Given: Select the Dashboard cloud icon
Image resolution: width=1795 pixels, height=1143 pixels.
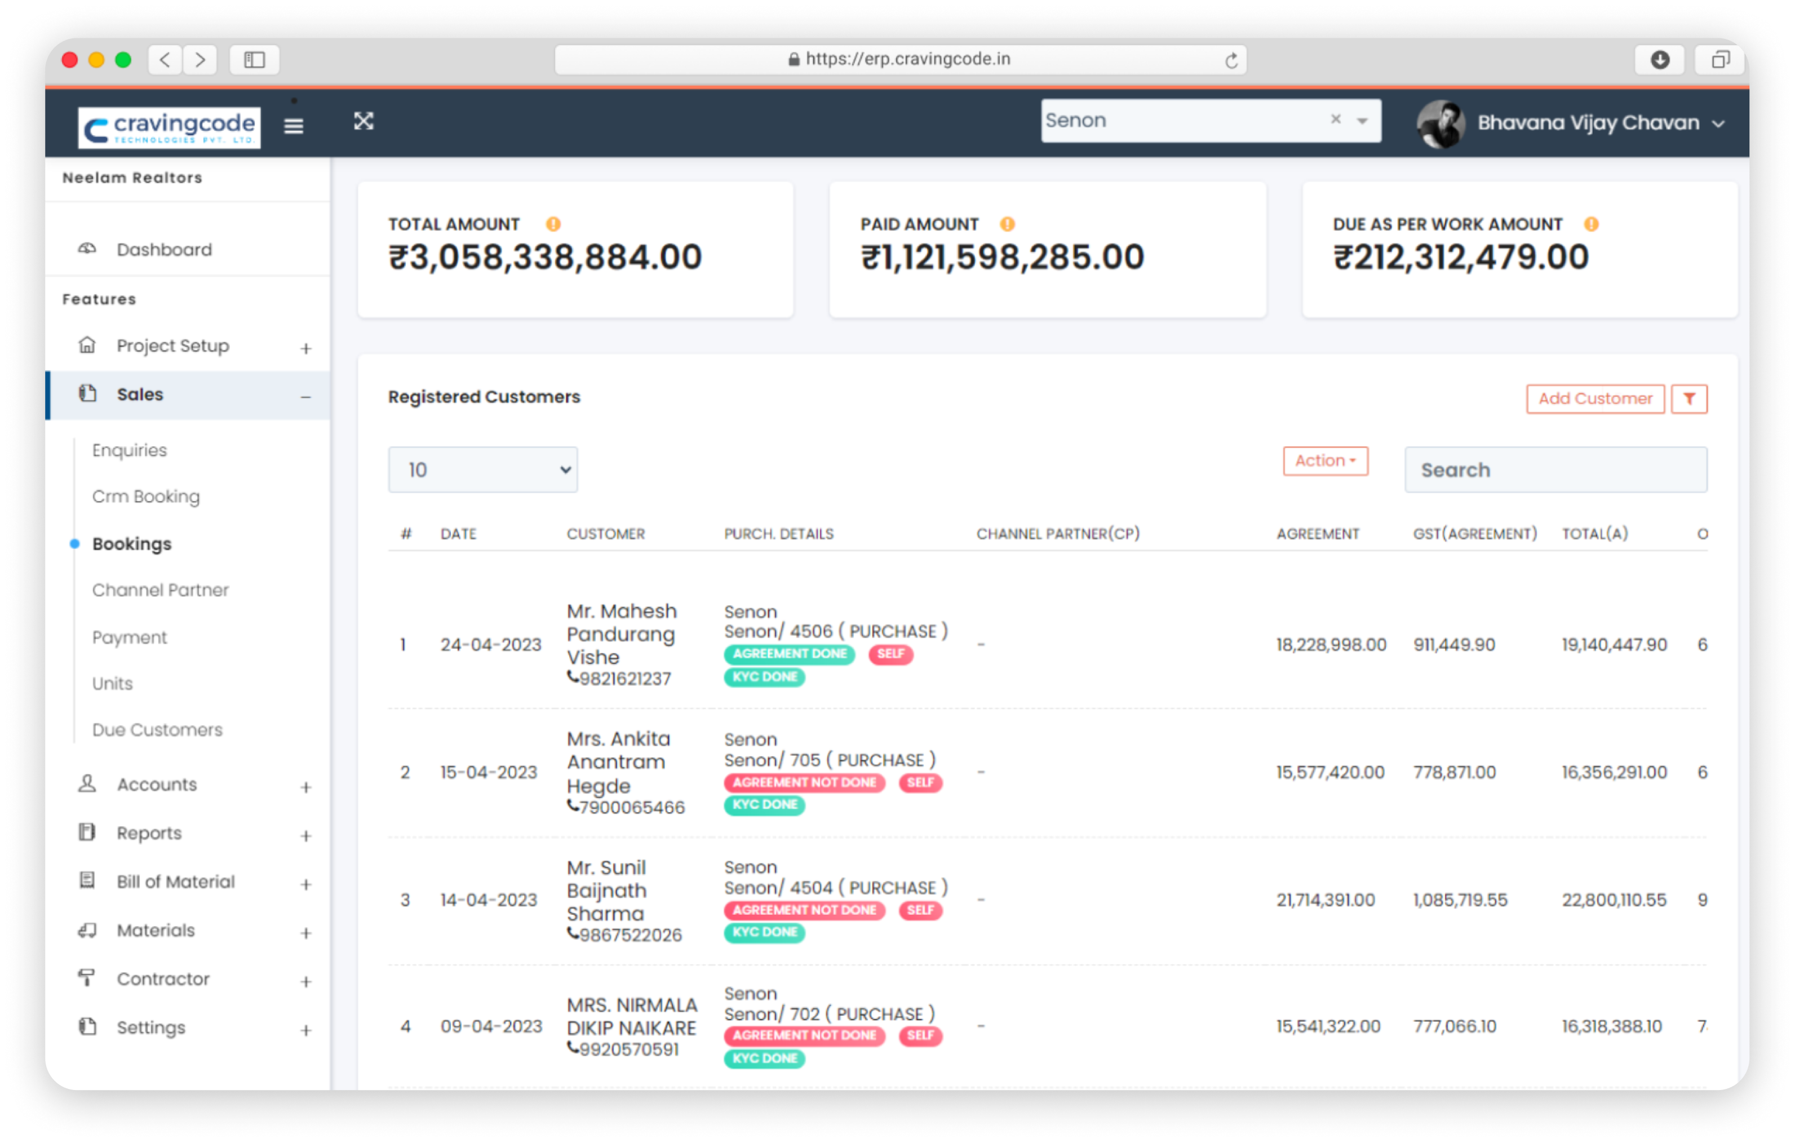Looking at the screenshot, I should pos(87,249).
